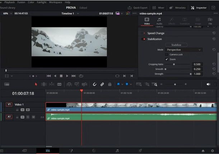Select the Trim Edit Mode tool

click(44, 84)
